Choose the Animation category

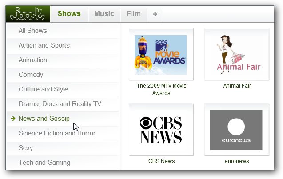tap(63, 60)
